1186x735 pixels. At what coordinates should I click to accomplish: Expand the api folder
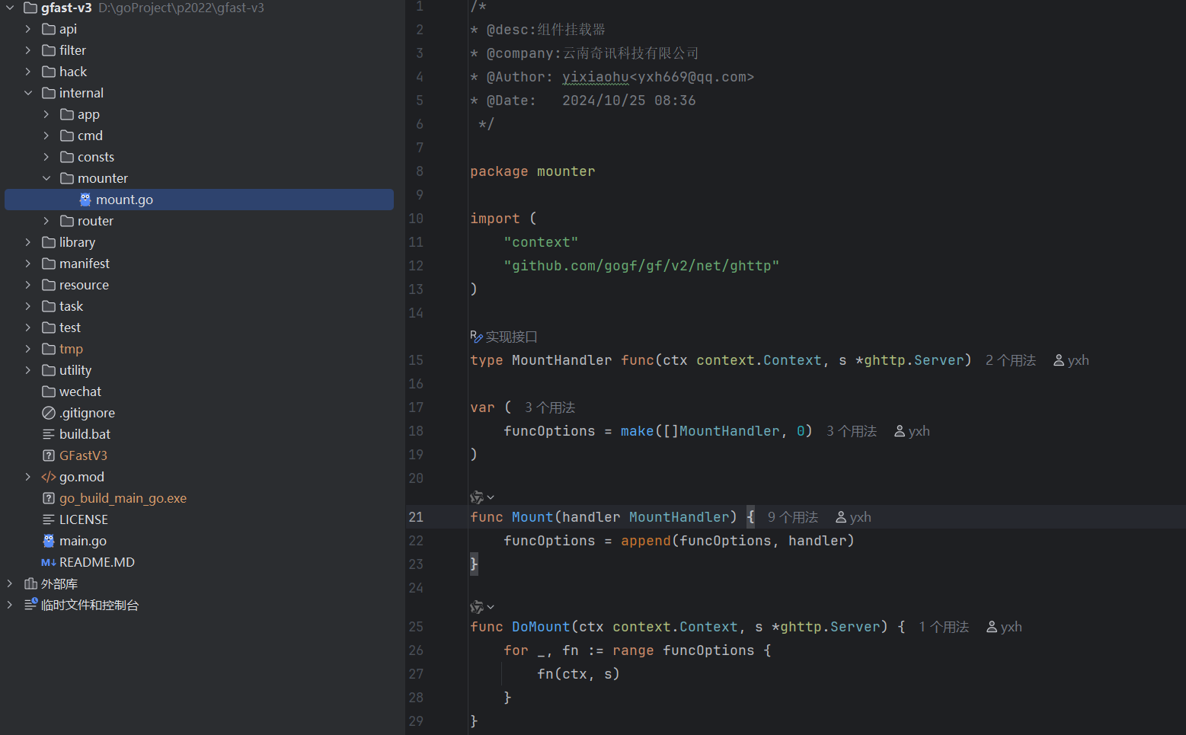coord(28,29)
